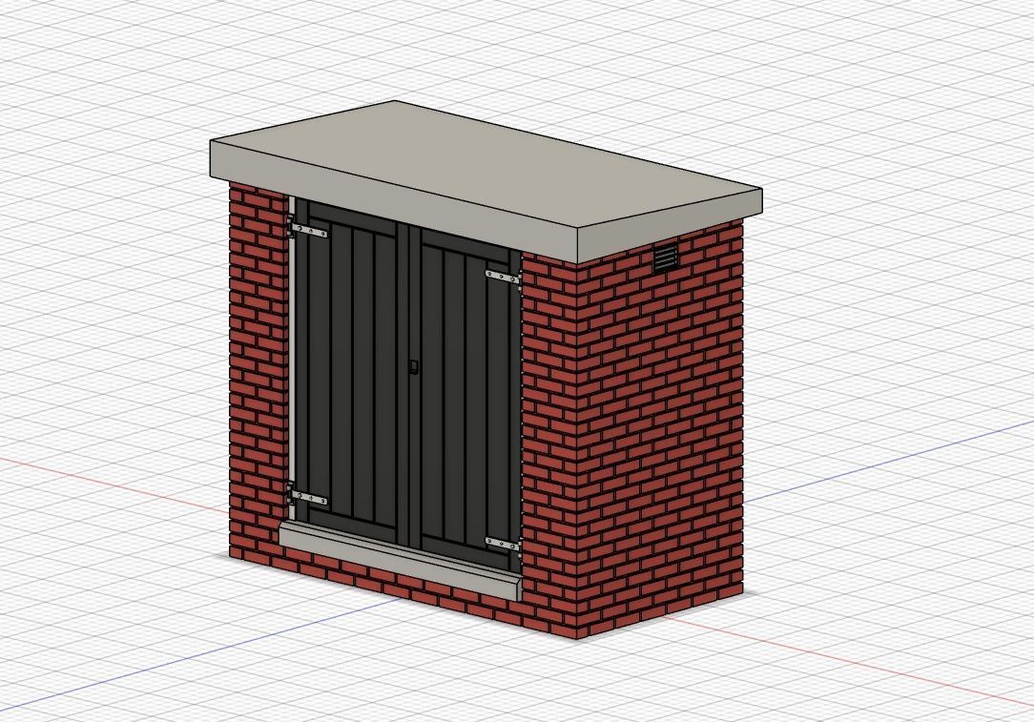Image resolution: width=1034 pixels, height=722 pixels.
Task: Select the grey vertical post beside the left door
Action: click(x=290, y=360)
